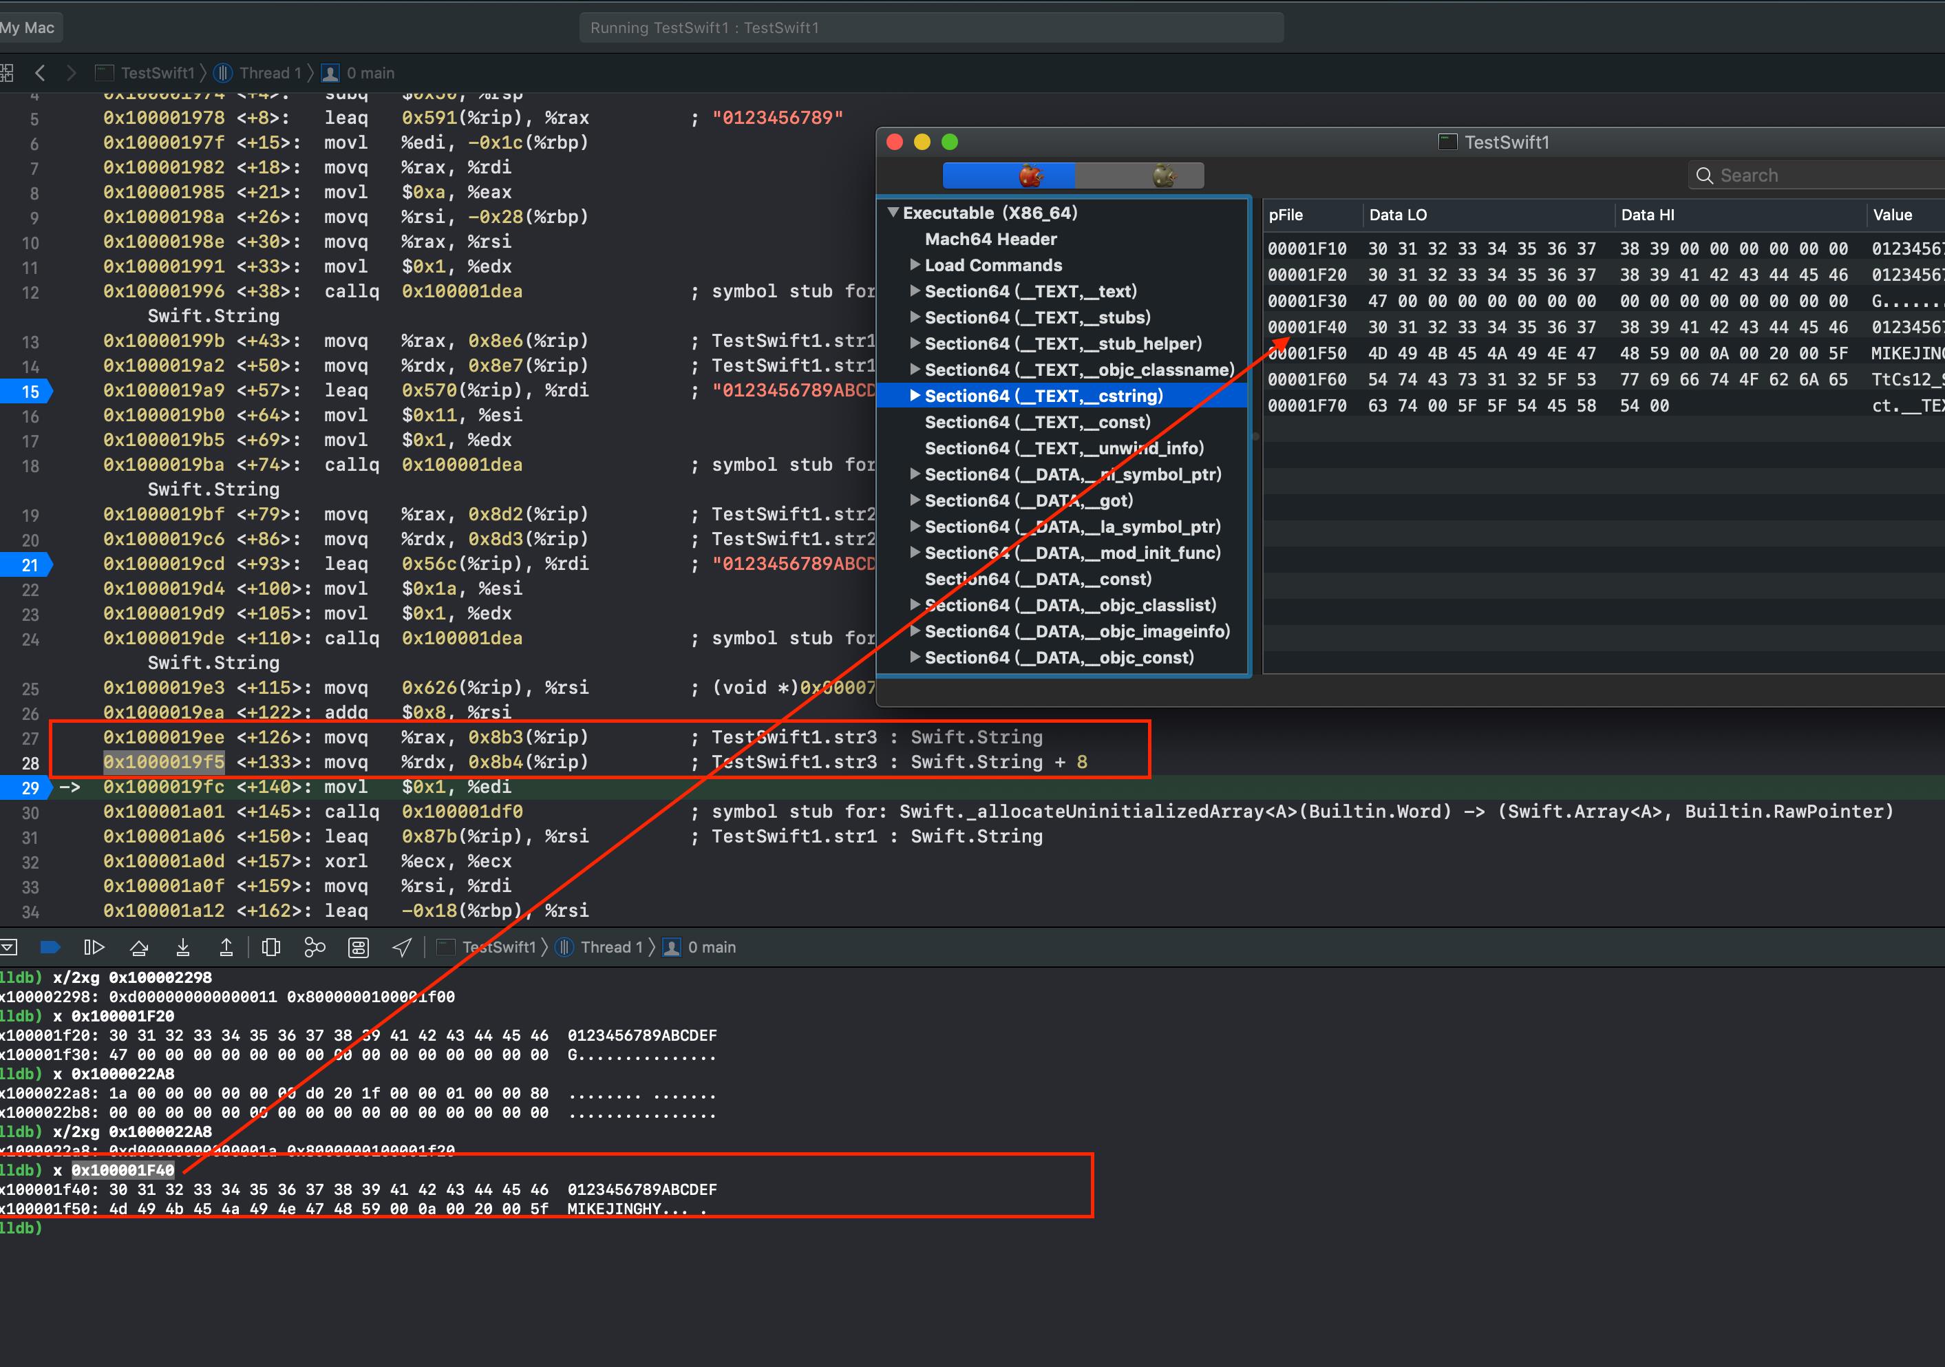
Task: Select hex row 00001F50
Action: click(1604, 353)
